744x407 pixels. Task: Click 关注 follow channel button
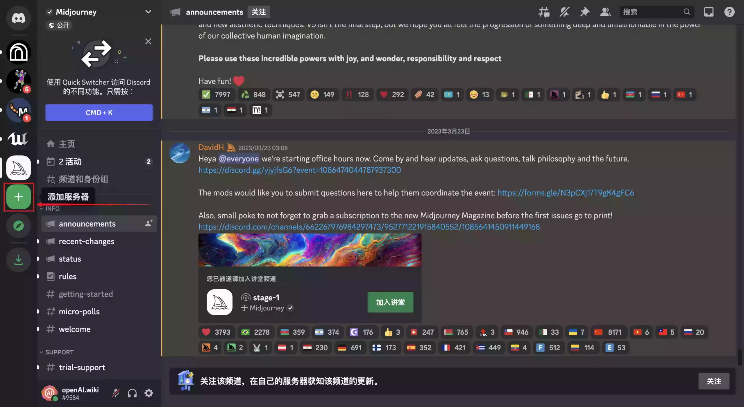pyautogui.click(x=713, y=381)
